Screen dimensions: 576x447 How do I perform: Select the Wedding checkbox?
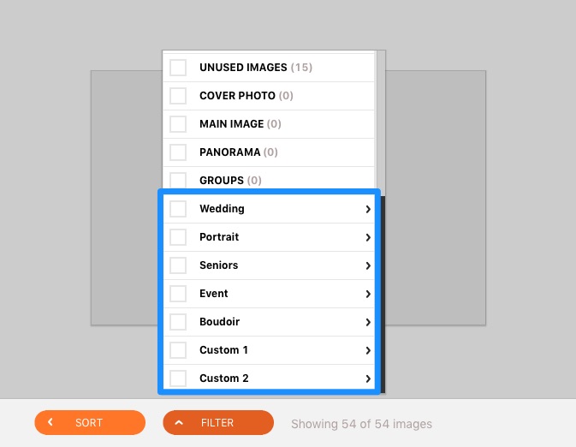click(x=178, y=209)
